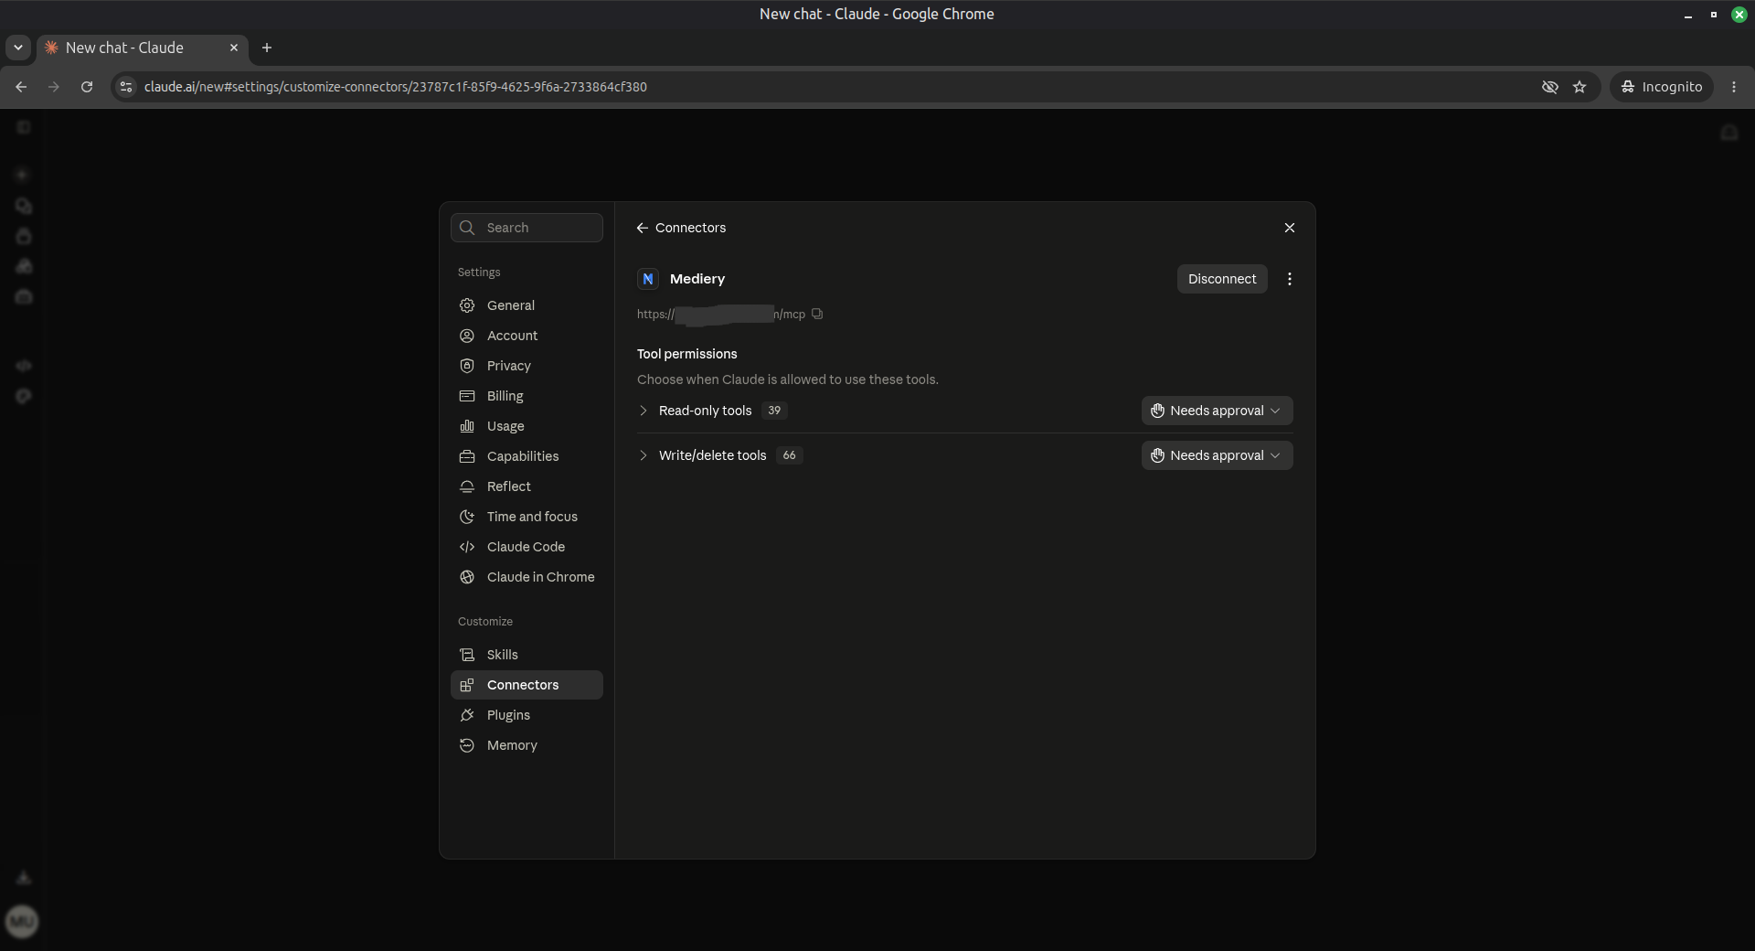
Task: Open Mediery more options menu
Action: tap(1290, 279)
